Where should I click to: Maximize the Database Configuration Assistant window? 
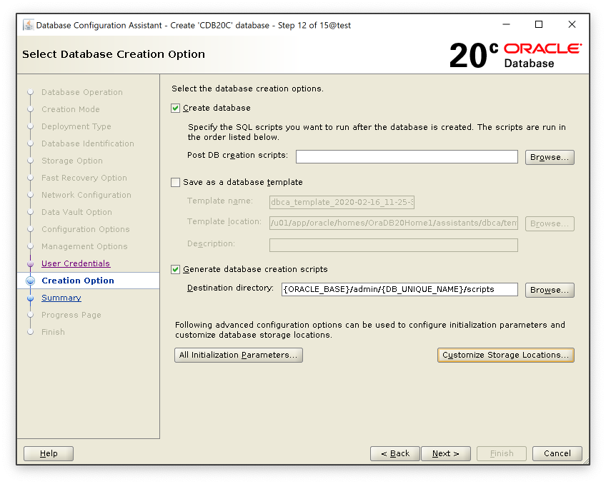click(x=539, y=25)
